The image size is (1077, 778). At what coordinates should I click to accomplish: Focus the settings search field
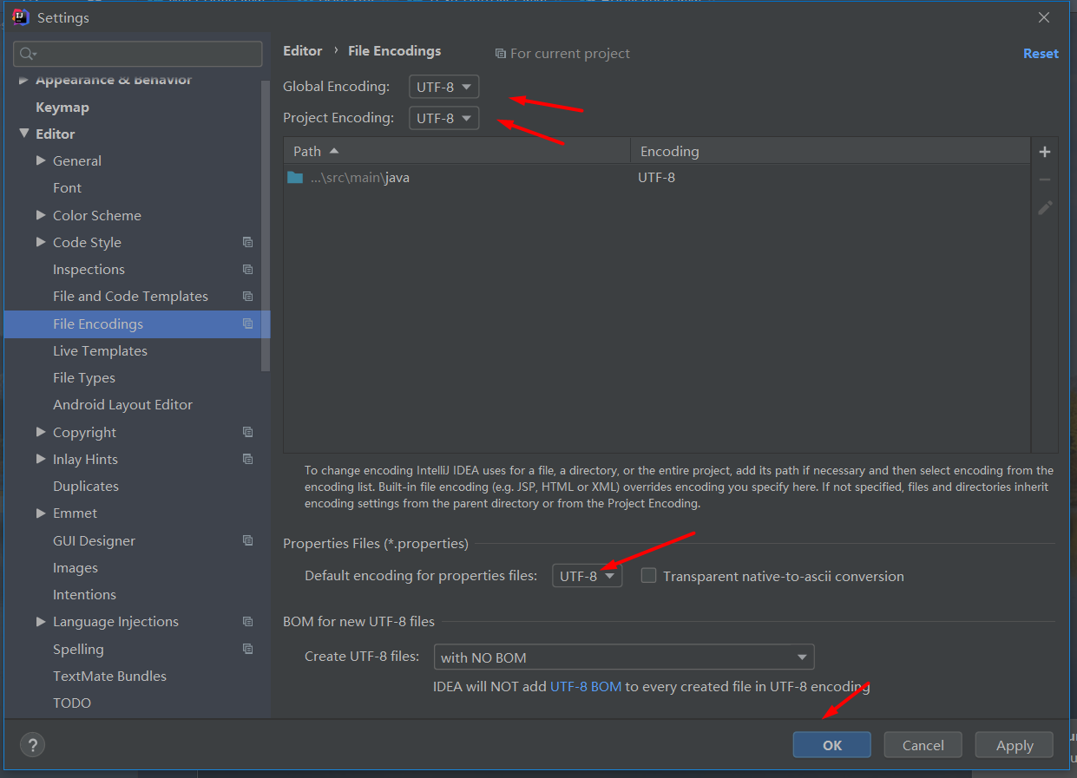coord(138,54)
